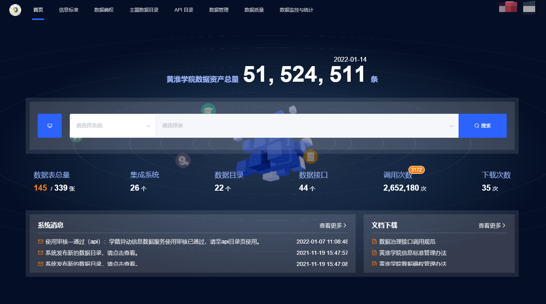The width and height of the screenshot is (546, 304).
Task: Go to the 主题数据目录 tab
Action: (x=144, y=10)
